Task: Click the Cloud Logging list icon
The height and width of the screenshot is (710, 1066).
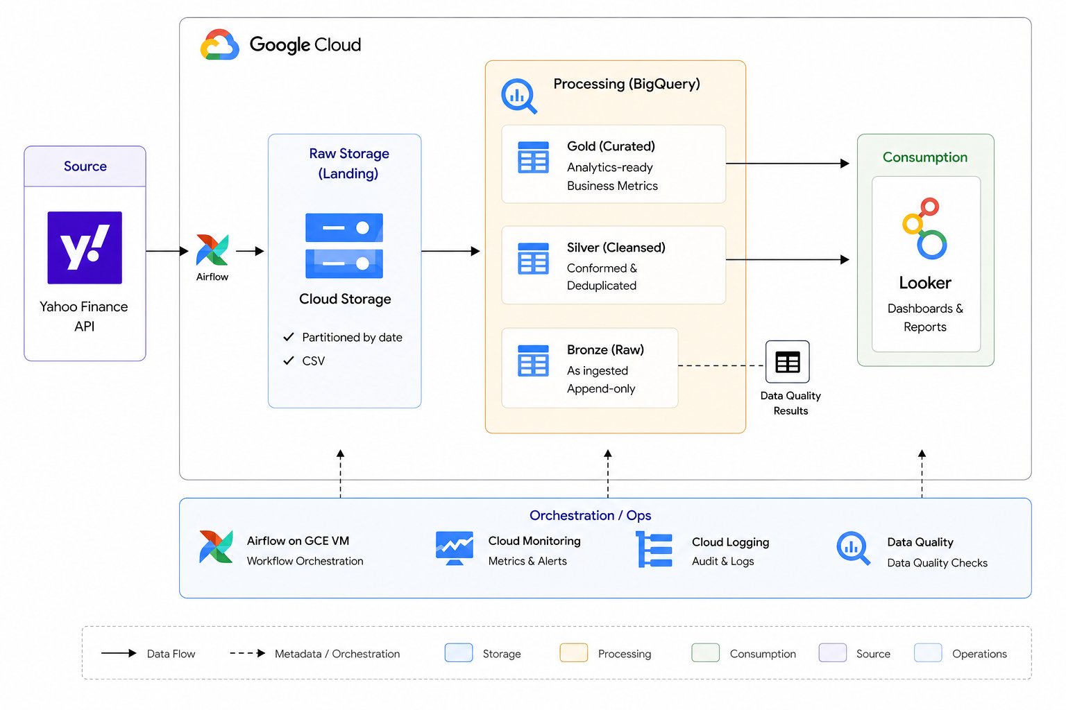Action: click(654, 550)
